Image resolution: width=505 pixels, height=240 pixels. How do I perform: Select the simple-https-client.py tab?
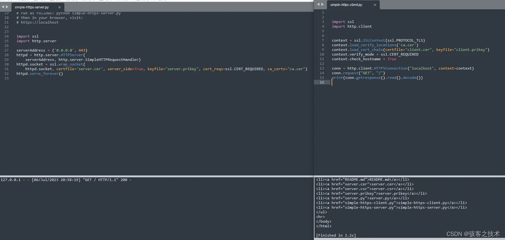coord(346,5)
